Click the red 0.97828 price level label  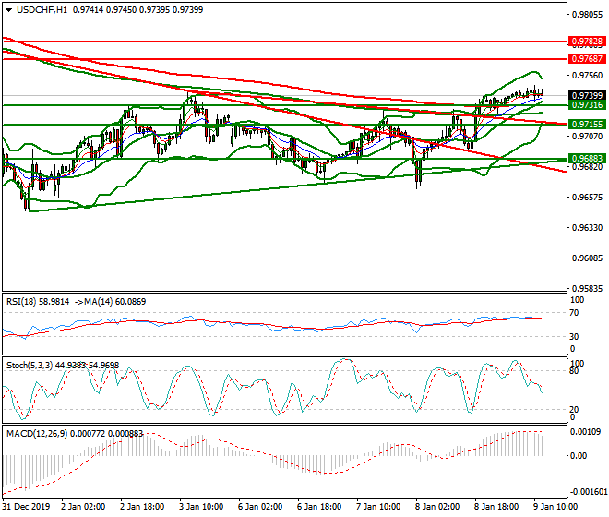587,42
